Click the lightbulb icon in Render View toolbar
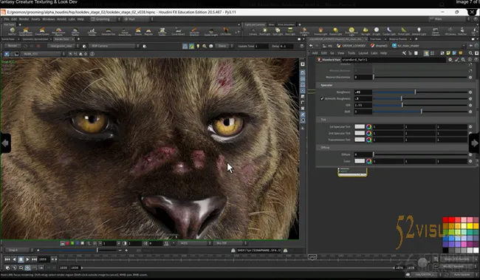Viewport: 480px width, 280px height. tap(198, 46)
